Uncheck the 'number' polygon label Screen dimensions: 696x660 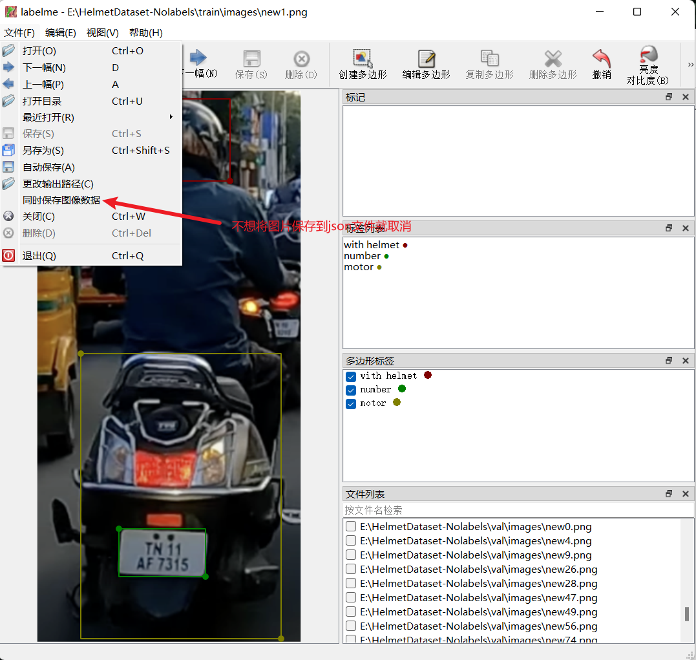pos(351,390)
